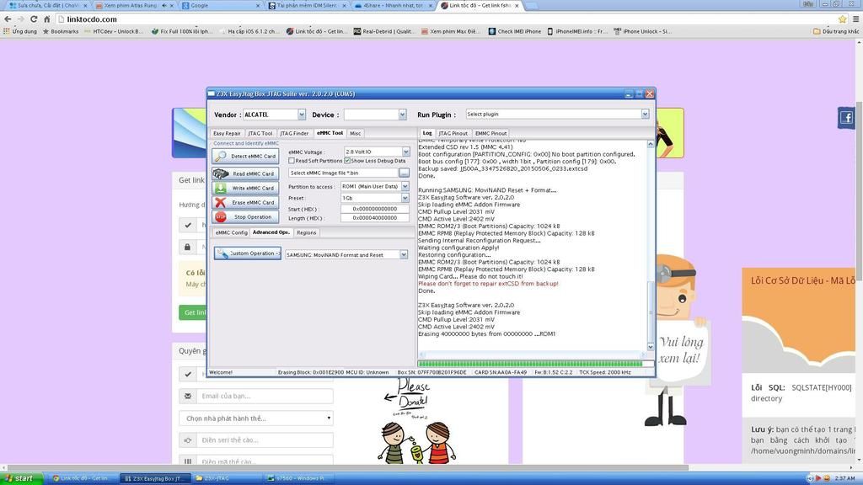Open the Chrome menu icon
The width and height of the screenshot is (863, 485).
(856, 19)
